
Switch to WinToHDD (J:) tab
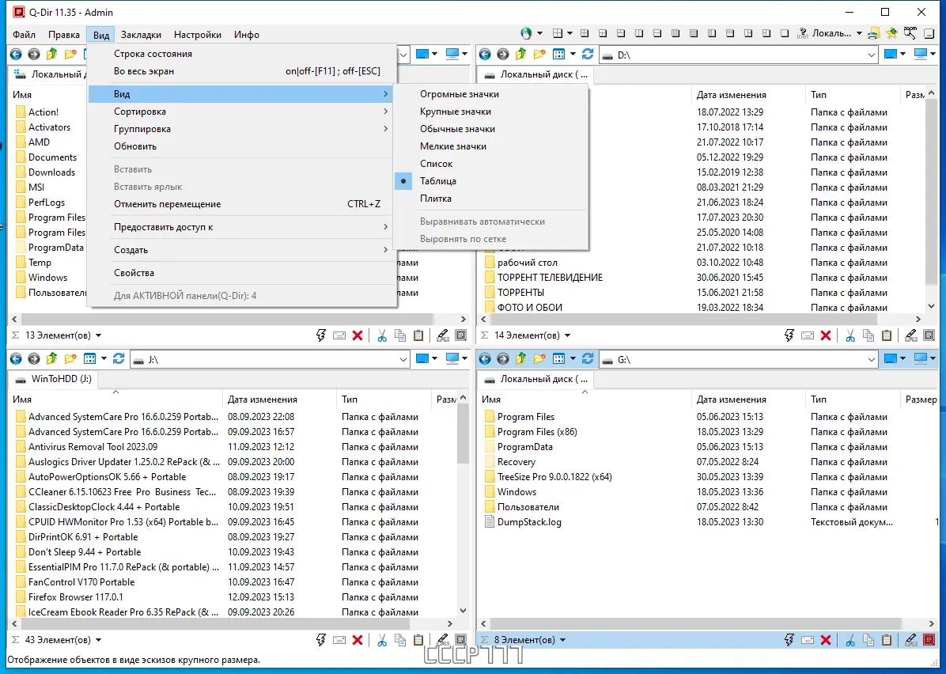click(53, 379)
